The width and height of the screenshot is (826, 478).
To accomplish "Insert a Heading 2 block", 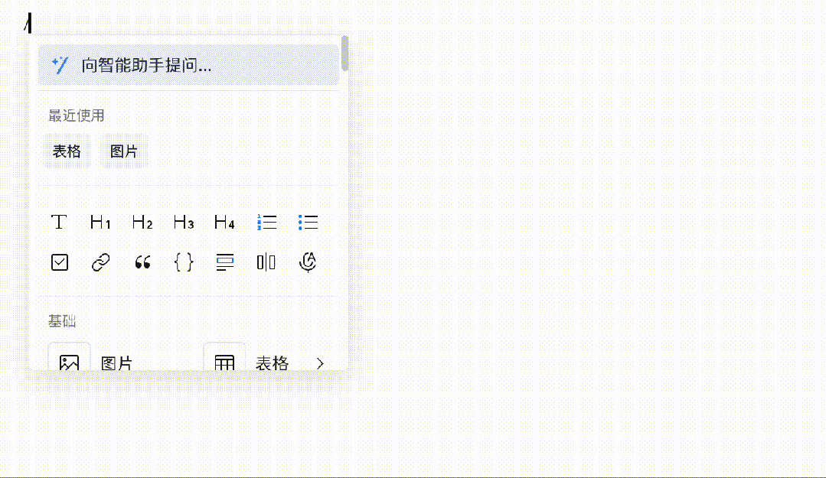I will point(142,222).
